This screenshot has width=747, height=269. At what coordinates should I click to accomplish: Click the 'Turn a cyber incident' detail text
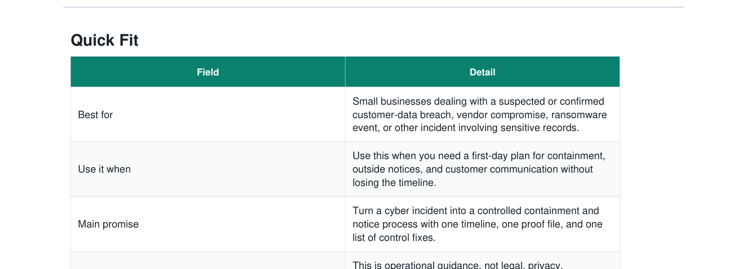[x=477, y=224]
